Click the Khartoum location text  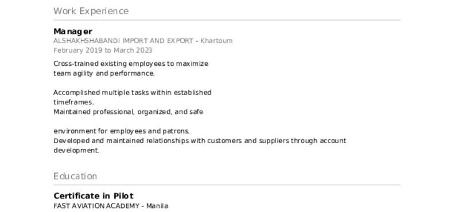[216, 41]
